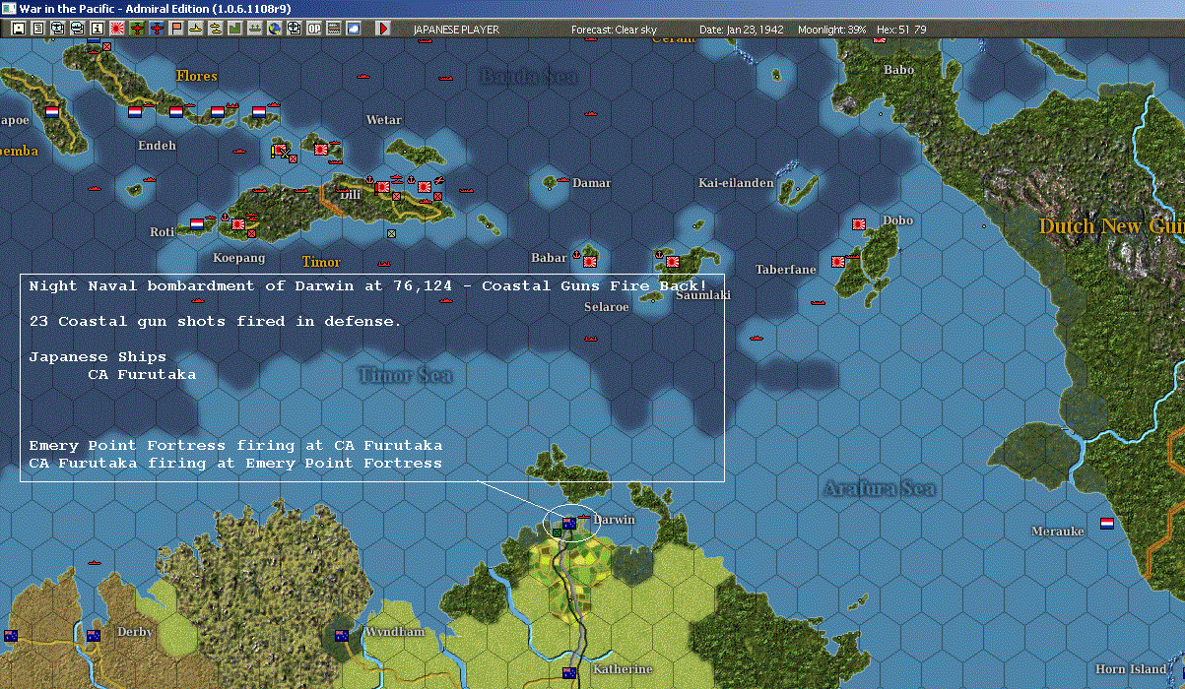This screenshot has height=689, width=1185.
Task: Select the Japanese flag at Saumlaki
Action: 673,262
